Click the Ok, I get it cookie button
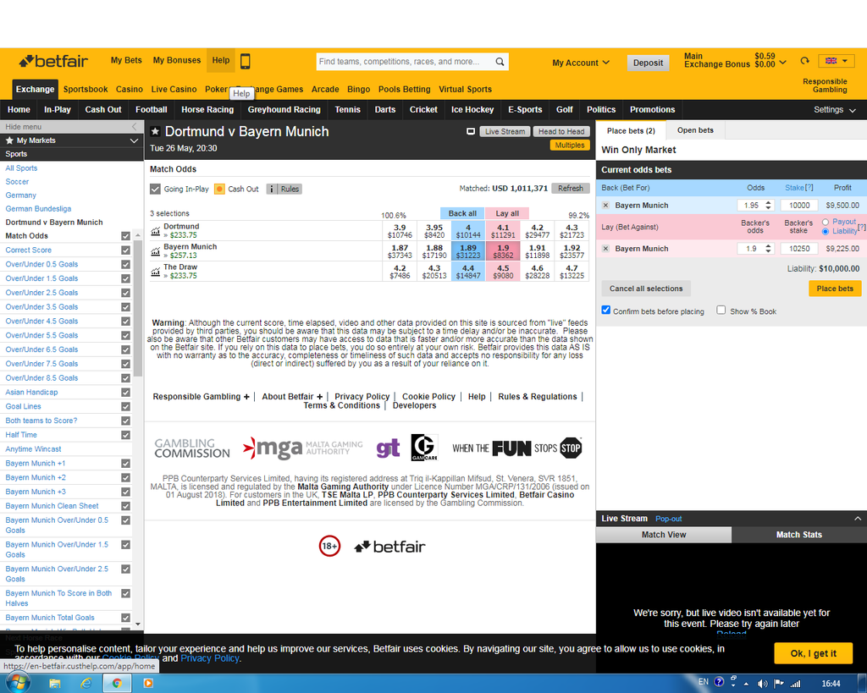The height and width of the screenshot is (693, 867). (x=814, y=653)
